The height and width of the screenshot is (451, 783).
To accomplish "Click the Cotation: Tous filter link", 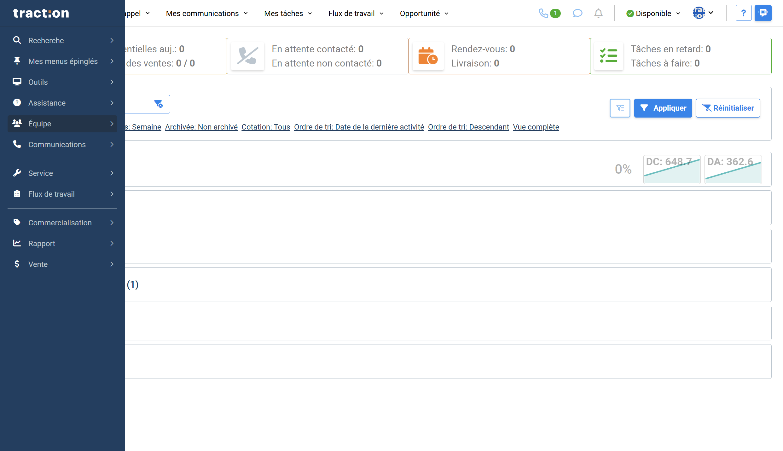I will point(266,127).
